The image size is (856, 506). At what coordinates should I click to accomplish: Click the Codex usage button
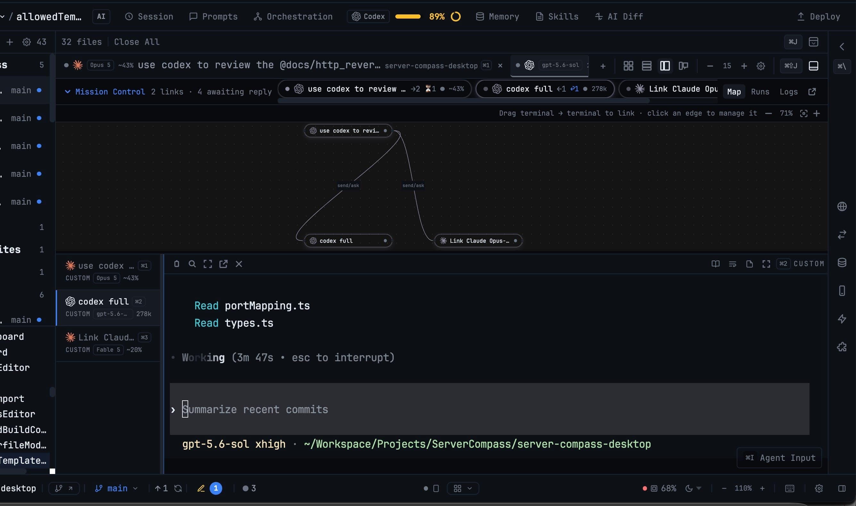(368, 16)
